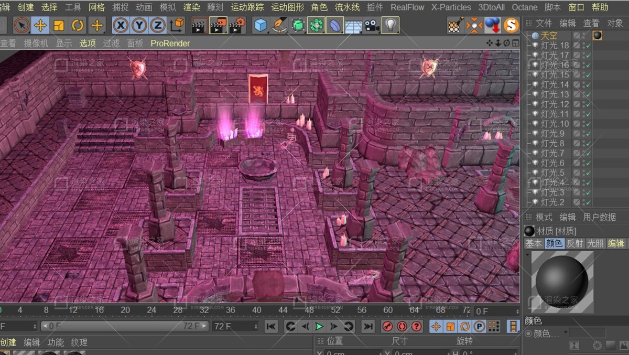Open Object Manager 文件 menu
629x355 pixels.
click(544, 23)
